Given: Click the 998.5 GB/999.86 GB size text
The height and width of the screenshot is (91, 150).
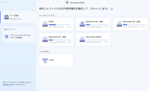Looking at the screenshot, I should pyautogui.click(x=94, y=42).
